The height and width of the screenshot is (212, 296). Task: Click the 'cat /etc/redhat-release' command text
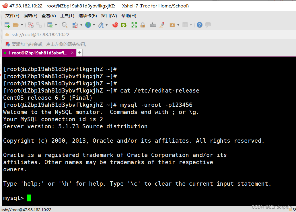(x=160, y=91)
